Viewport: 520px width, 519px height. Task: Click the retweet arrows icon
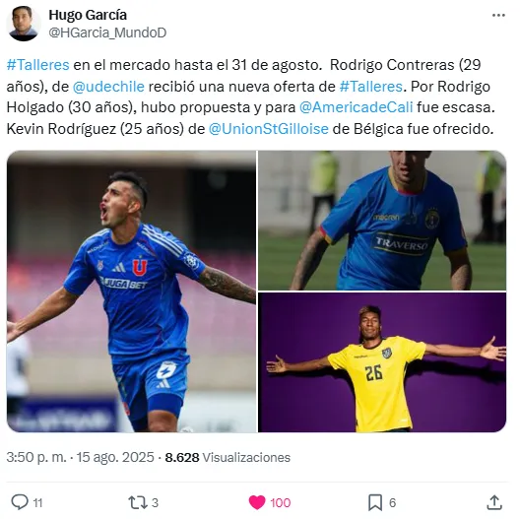(138, 502)
